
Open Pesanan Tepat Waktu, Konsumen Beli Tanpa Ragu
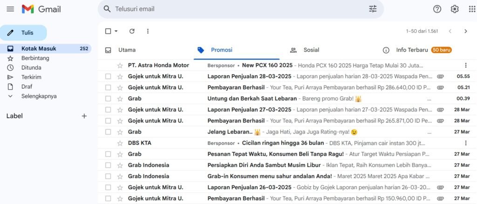[287, 154]
